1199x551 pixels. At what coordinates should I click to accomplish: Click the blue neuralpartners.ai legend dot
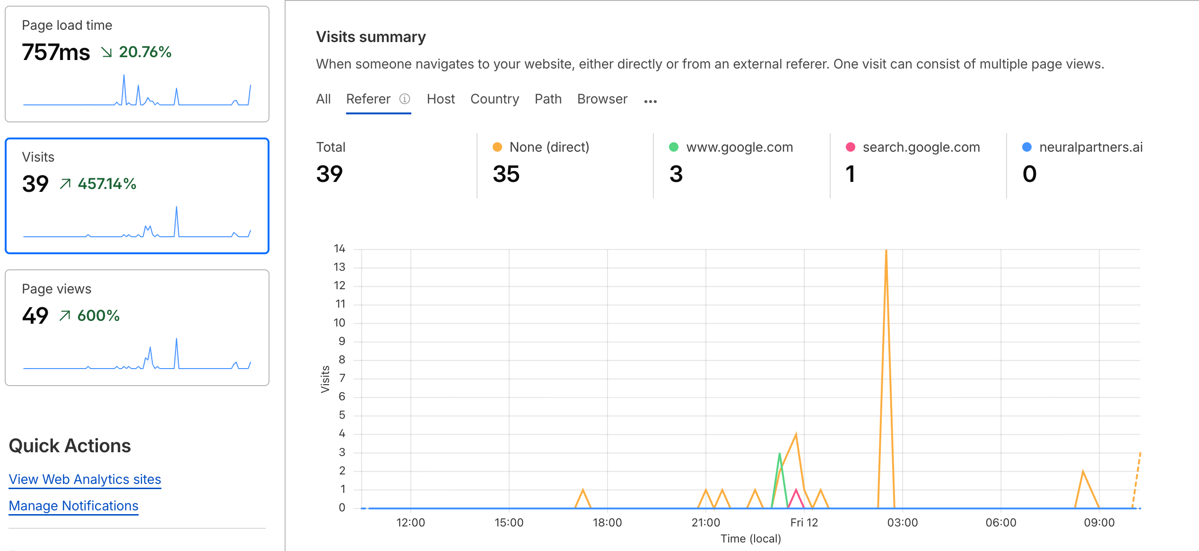click(1026, 147)
